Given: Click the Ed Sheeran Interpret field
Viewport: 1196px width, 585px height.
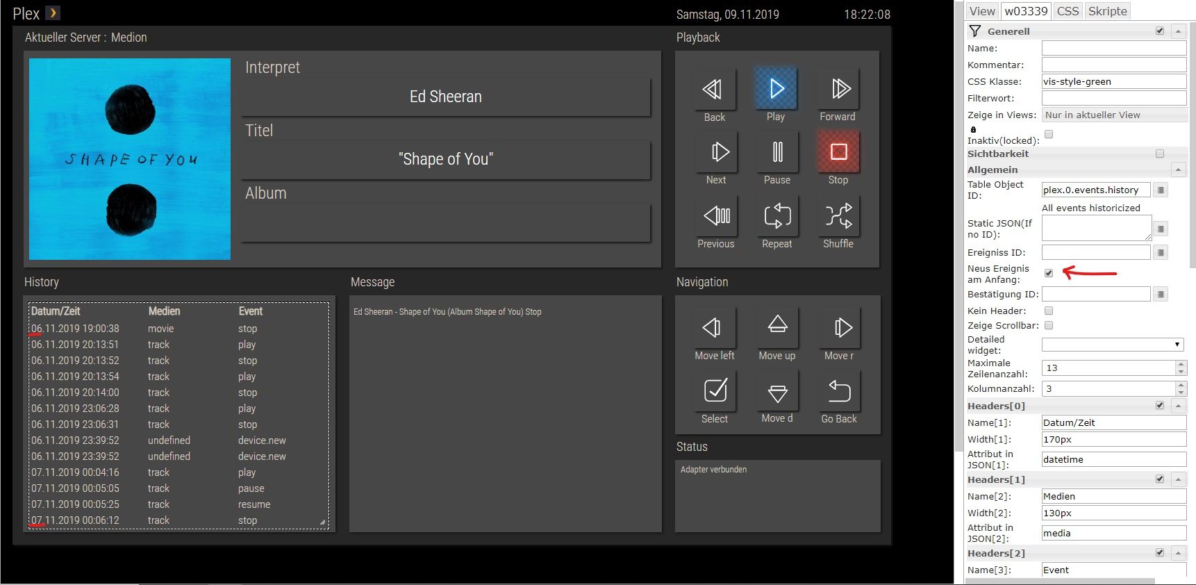Looking at the screenshot, I should click(x=445, y=97).
